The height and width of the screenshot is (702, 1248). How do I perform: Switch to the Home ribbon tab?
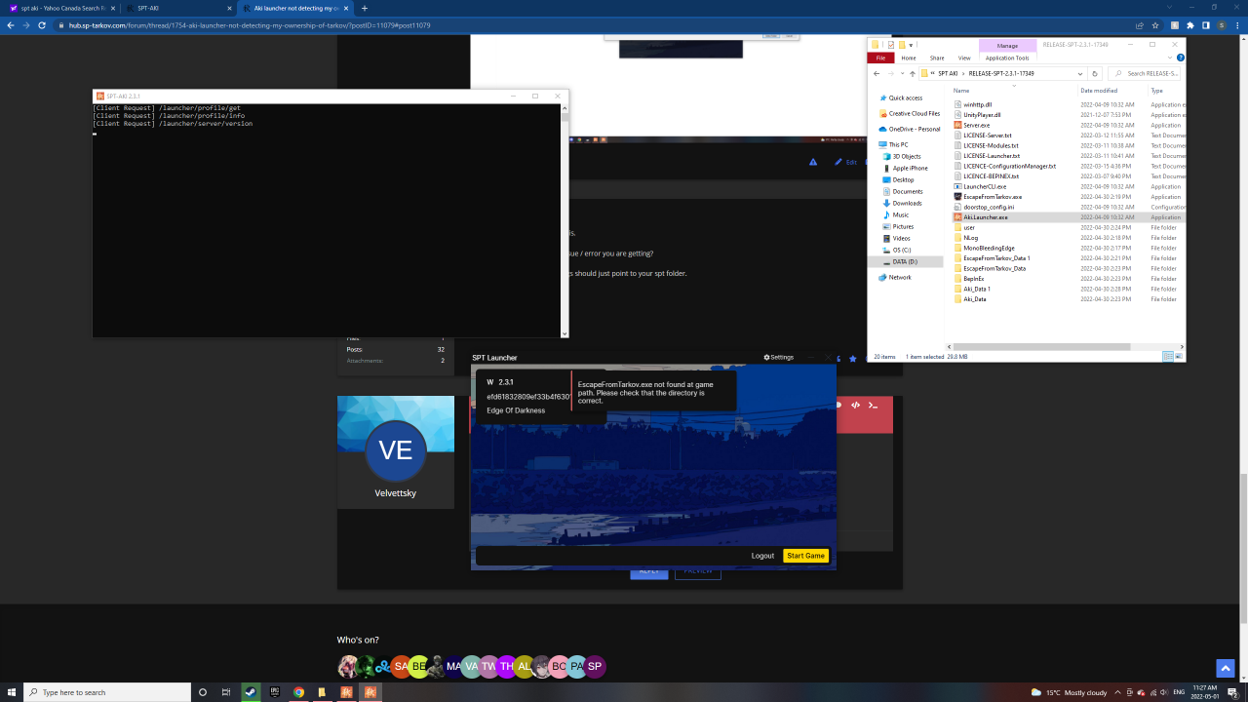[x=908, y=58]
